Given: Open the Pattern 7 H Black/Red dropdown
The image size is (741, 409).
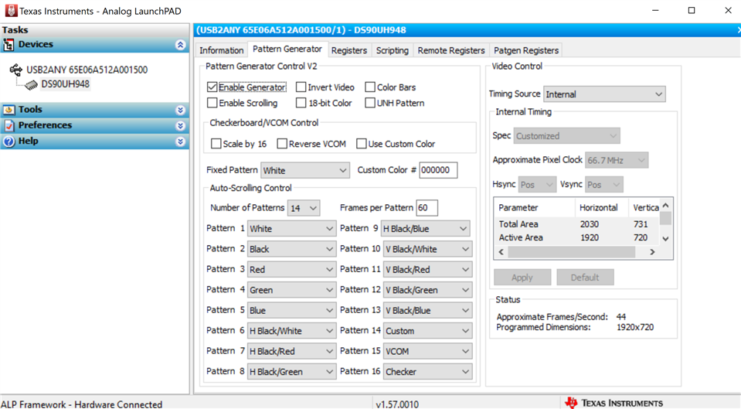Looking at the screenshot, I should pyautogui.click(x=291, y=351).
